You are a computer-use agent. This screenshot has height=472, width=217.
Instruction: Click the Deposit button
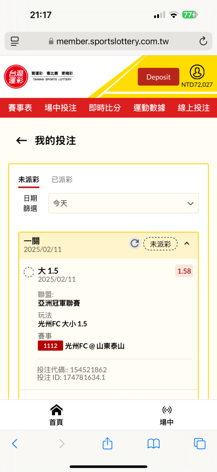(159, 77)
